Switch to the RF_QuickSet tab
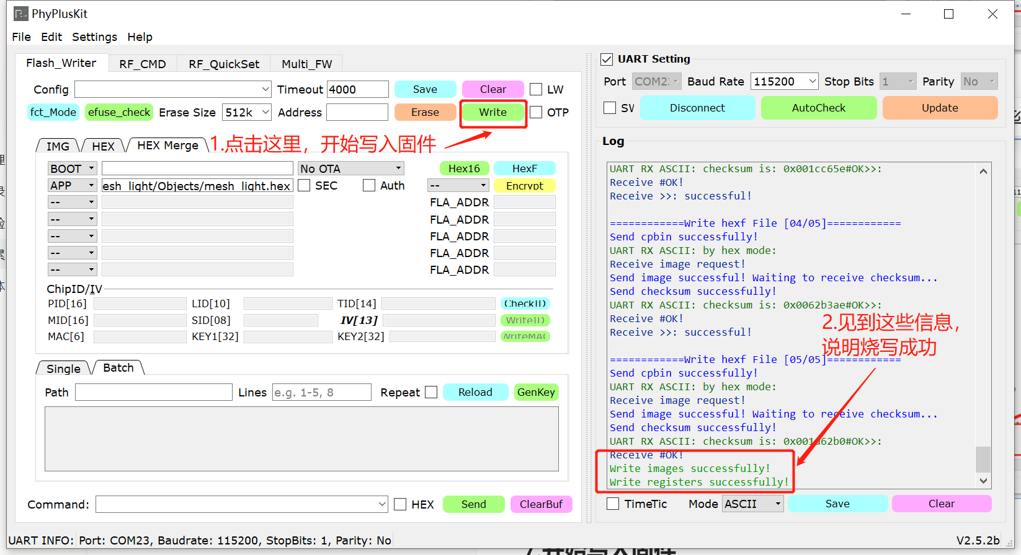Viewport: 1021px width, 555px height. (x=224, y=64)
